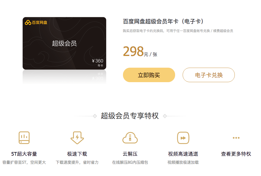Open the three-dots more privileges icon
Screen dimensions: 261x176
[236, 138]
